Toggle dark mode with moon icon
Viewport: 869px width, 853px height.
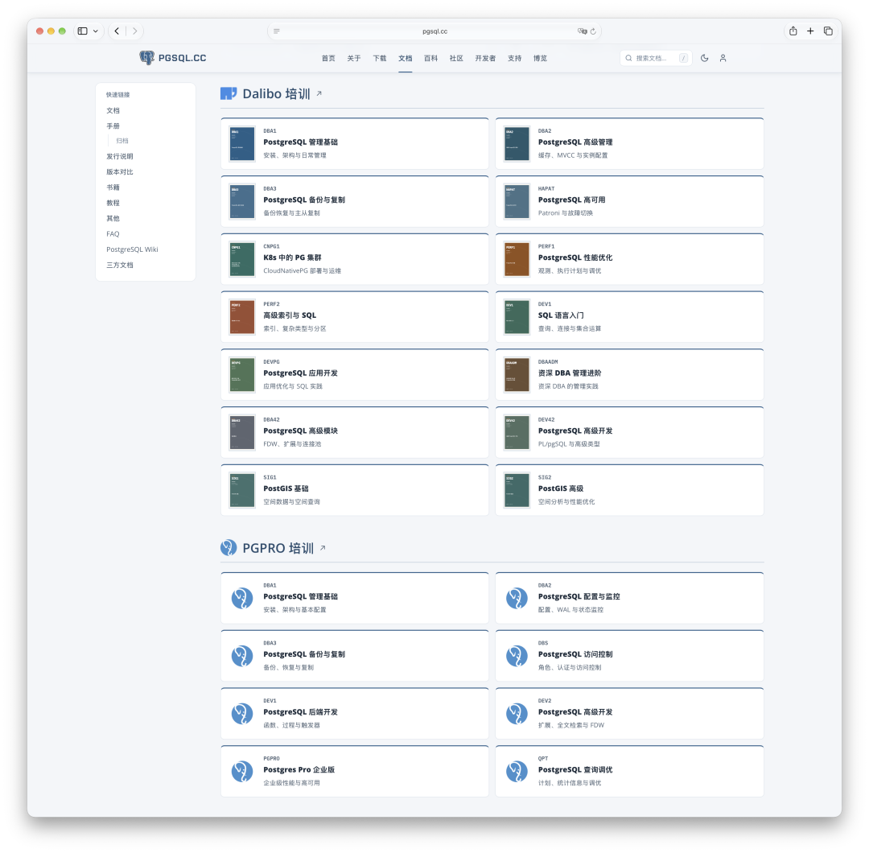coord(704,58)
